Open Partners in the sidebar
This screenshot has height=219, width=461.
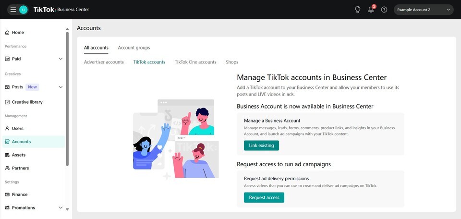point(20,168)
